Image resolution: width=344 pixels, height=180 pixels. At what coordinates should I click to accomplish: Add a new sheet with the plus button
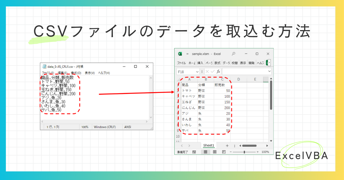click(227, 146)
